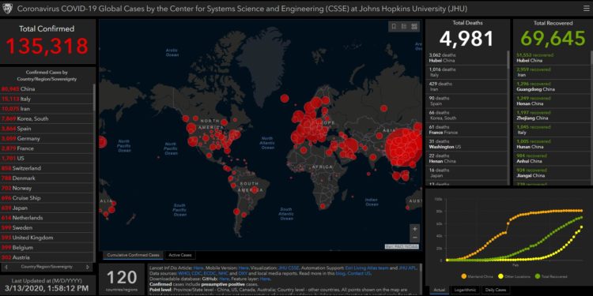Open the WHO data source link
The height and width of the screenshot is (296, 593).
point(183,273)
